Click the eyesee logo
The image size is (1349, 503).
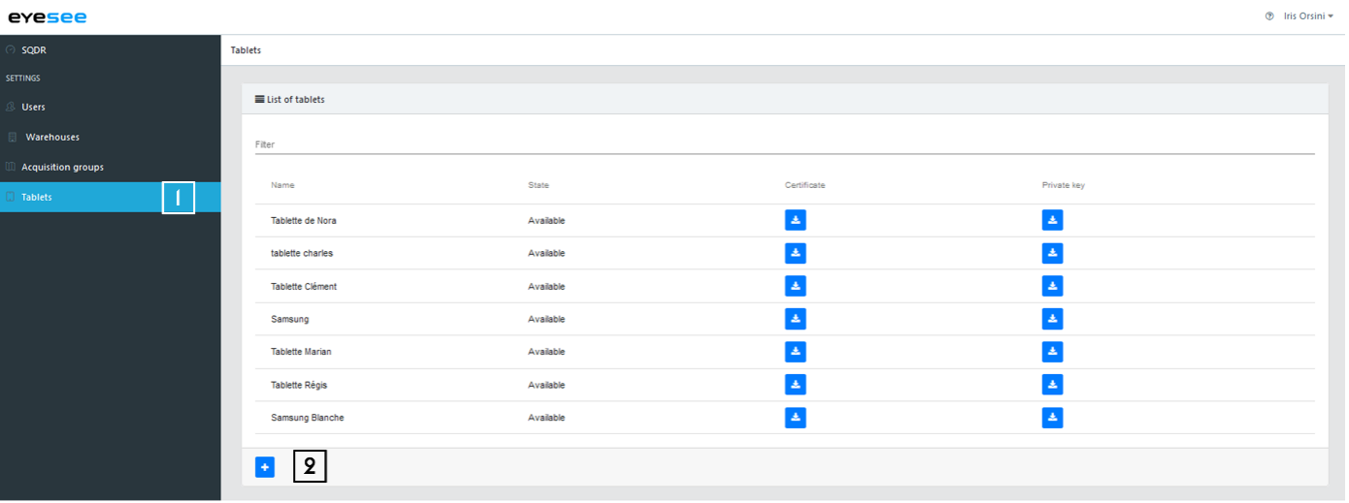48,16
